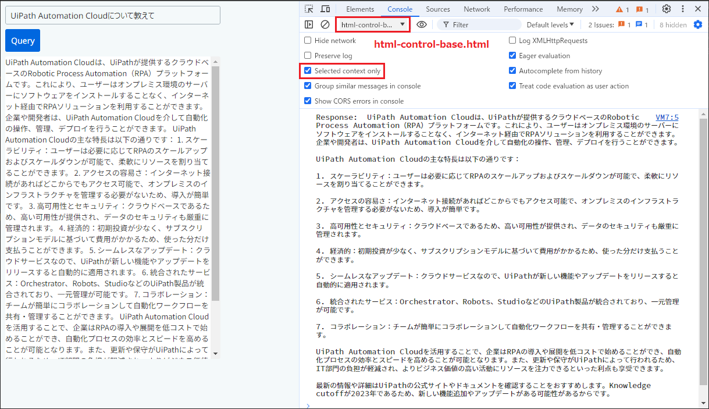Uncheck Treat code evaluation as user action

[512, 86]
